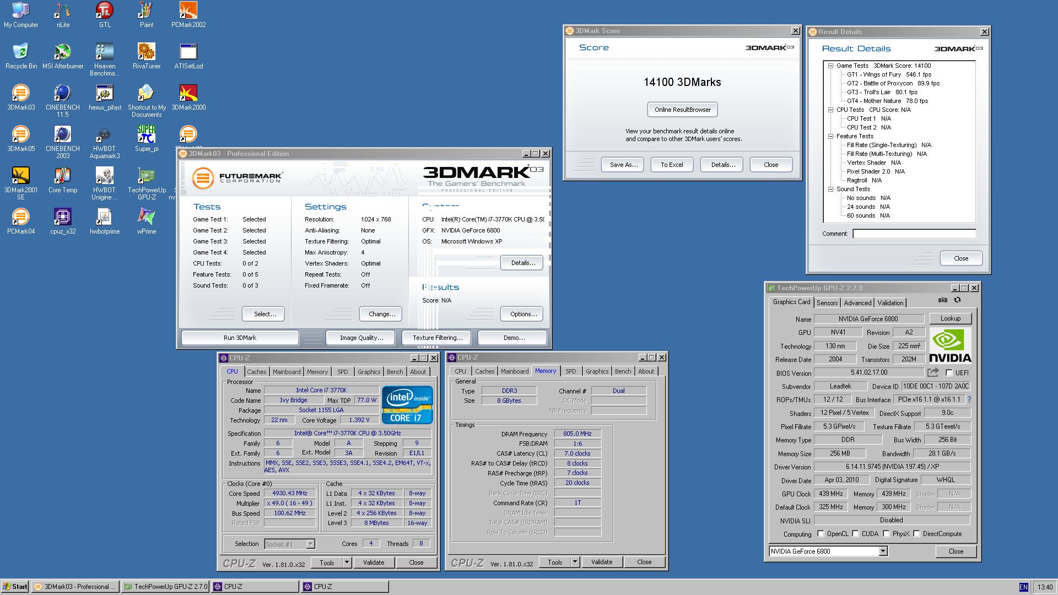Switch to Sensors tab in GPU-Z
This screenshot has width=1058, height=595.
click(x=827, y=303)
